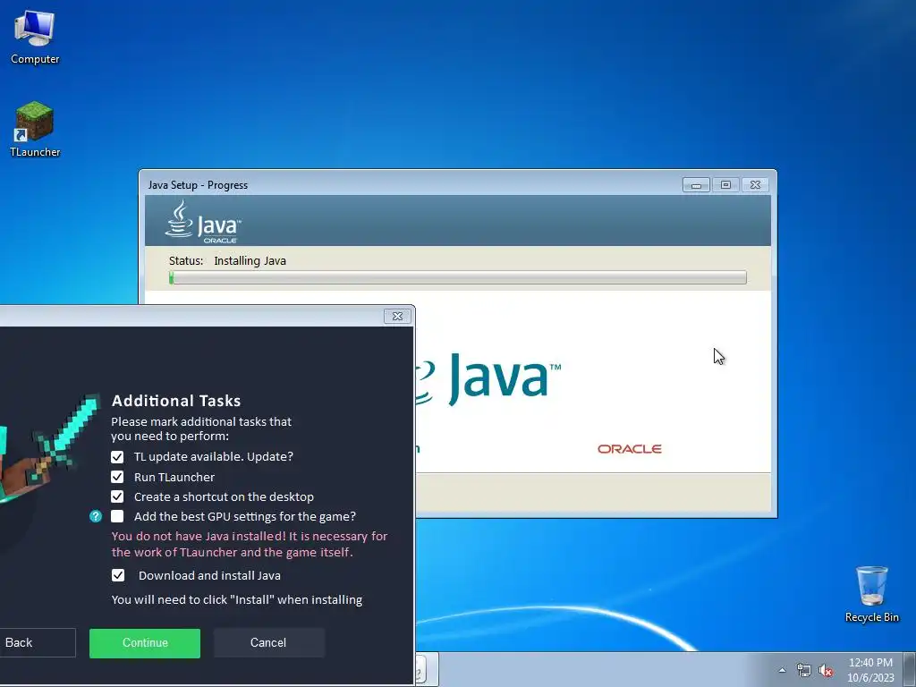Close the Java Setup Progress window
916x687 pixels.
click(755, 185)
